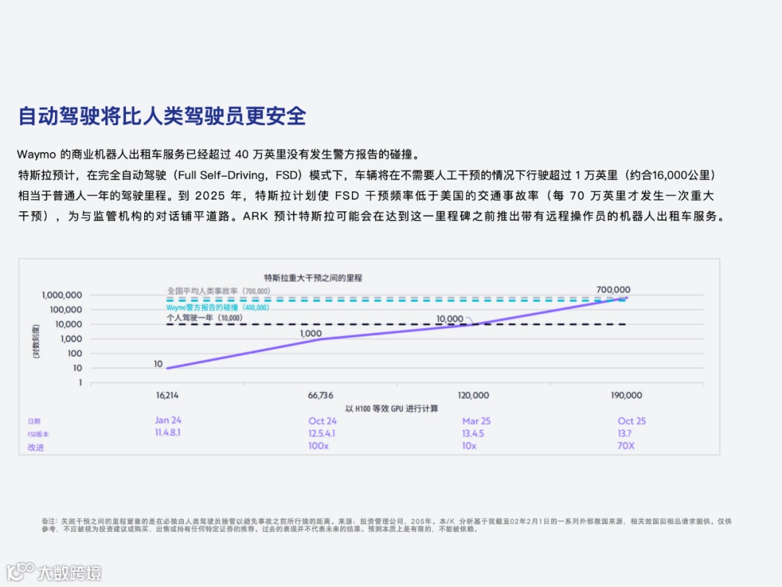
Task: Click the date Oct 25
Action: (631, 421)
